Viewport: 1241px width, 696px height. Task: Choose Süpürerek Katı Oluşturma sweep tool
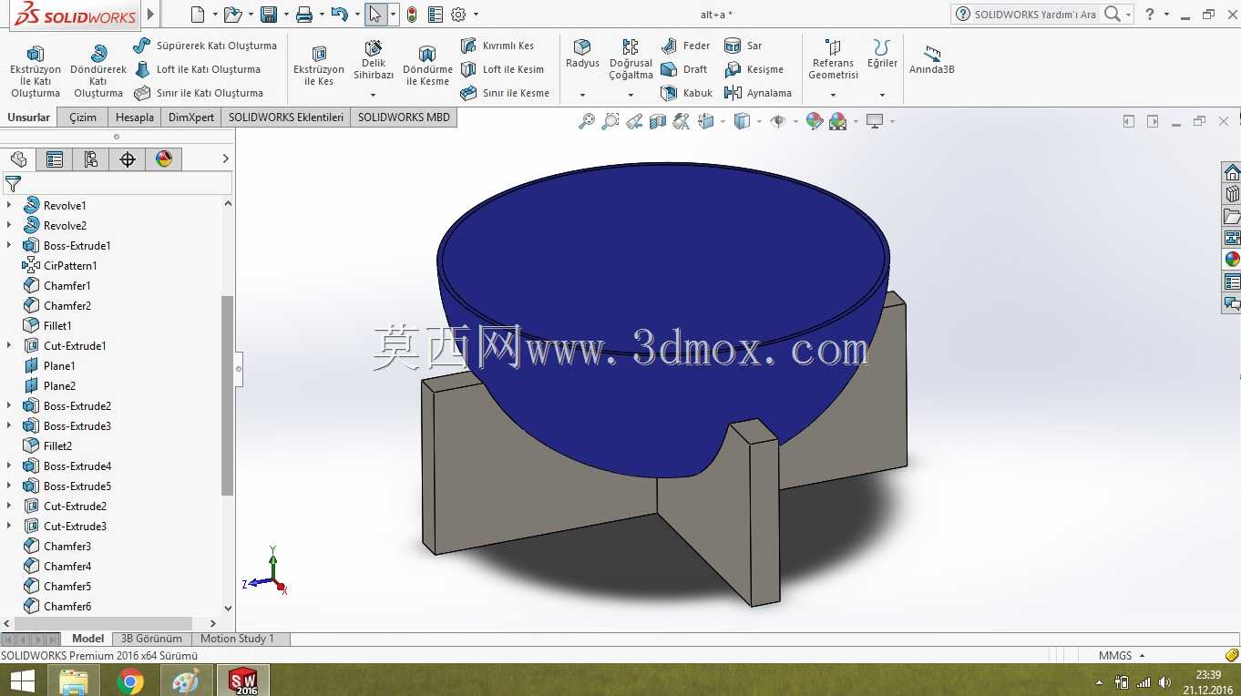click(x=205, y=46)
